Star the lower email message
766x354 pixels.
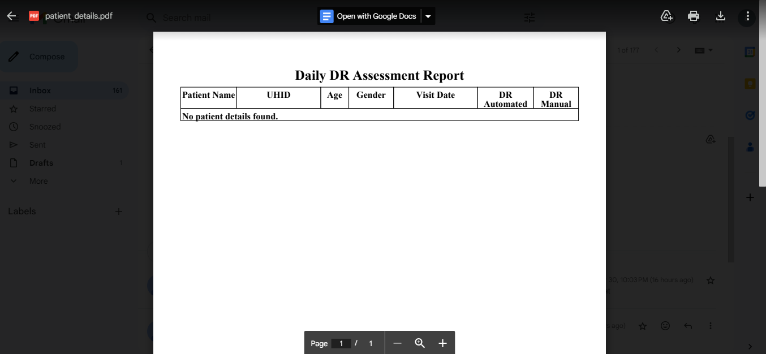click(643, 326)
